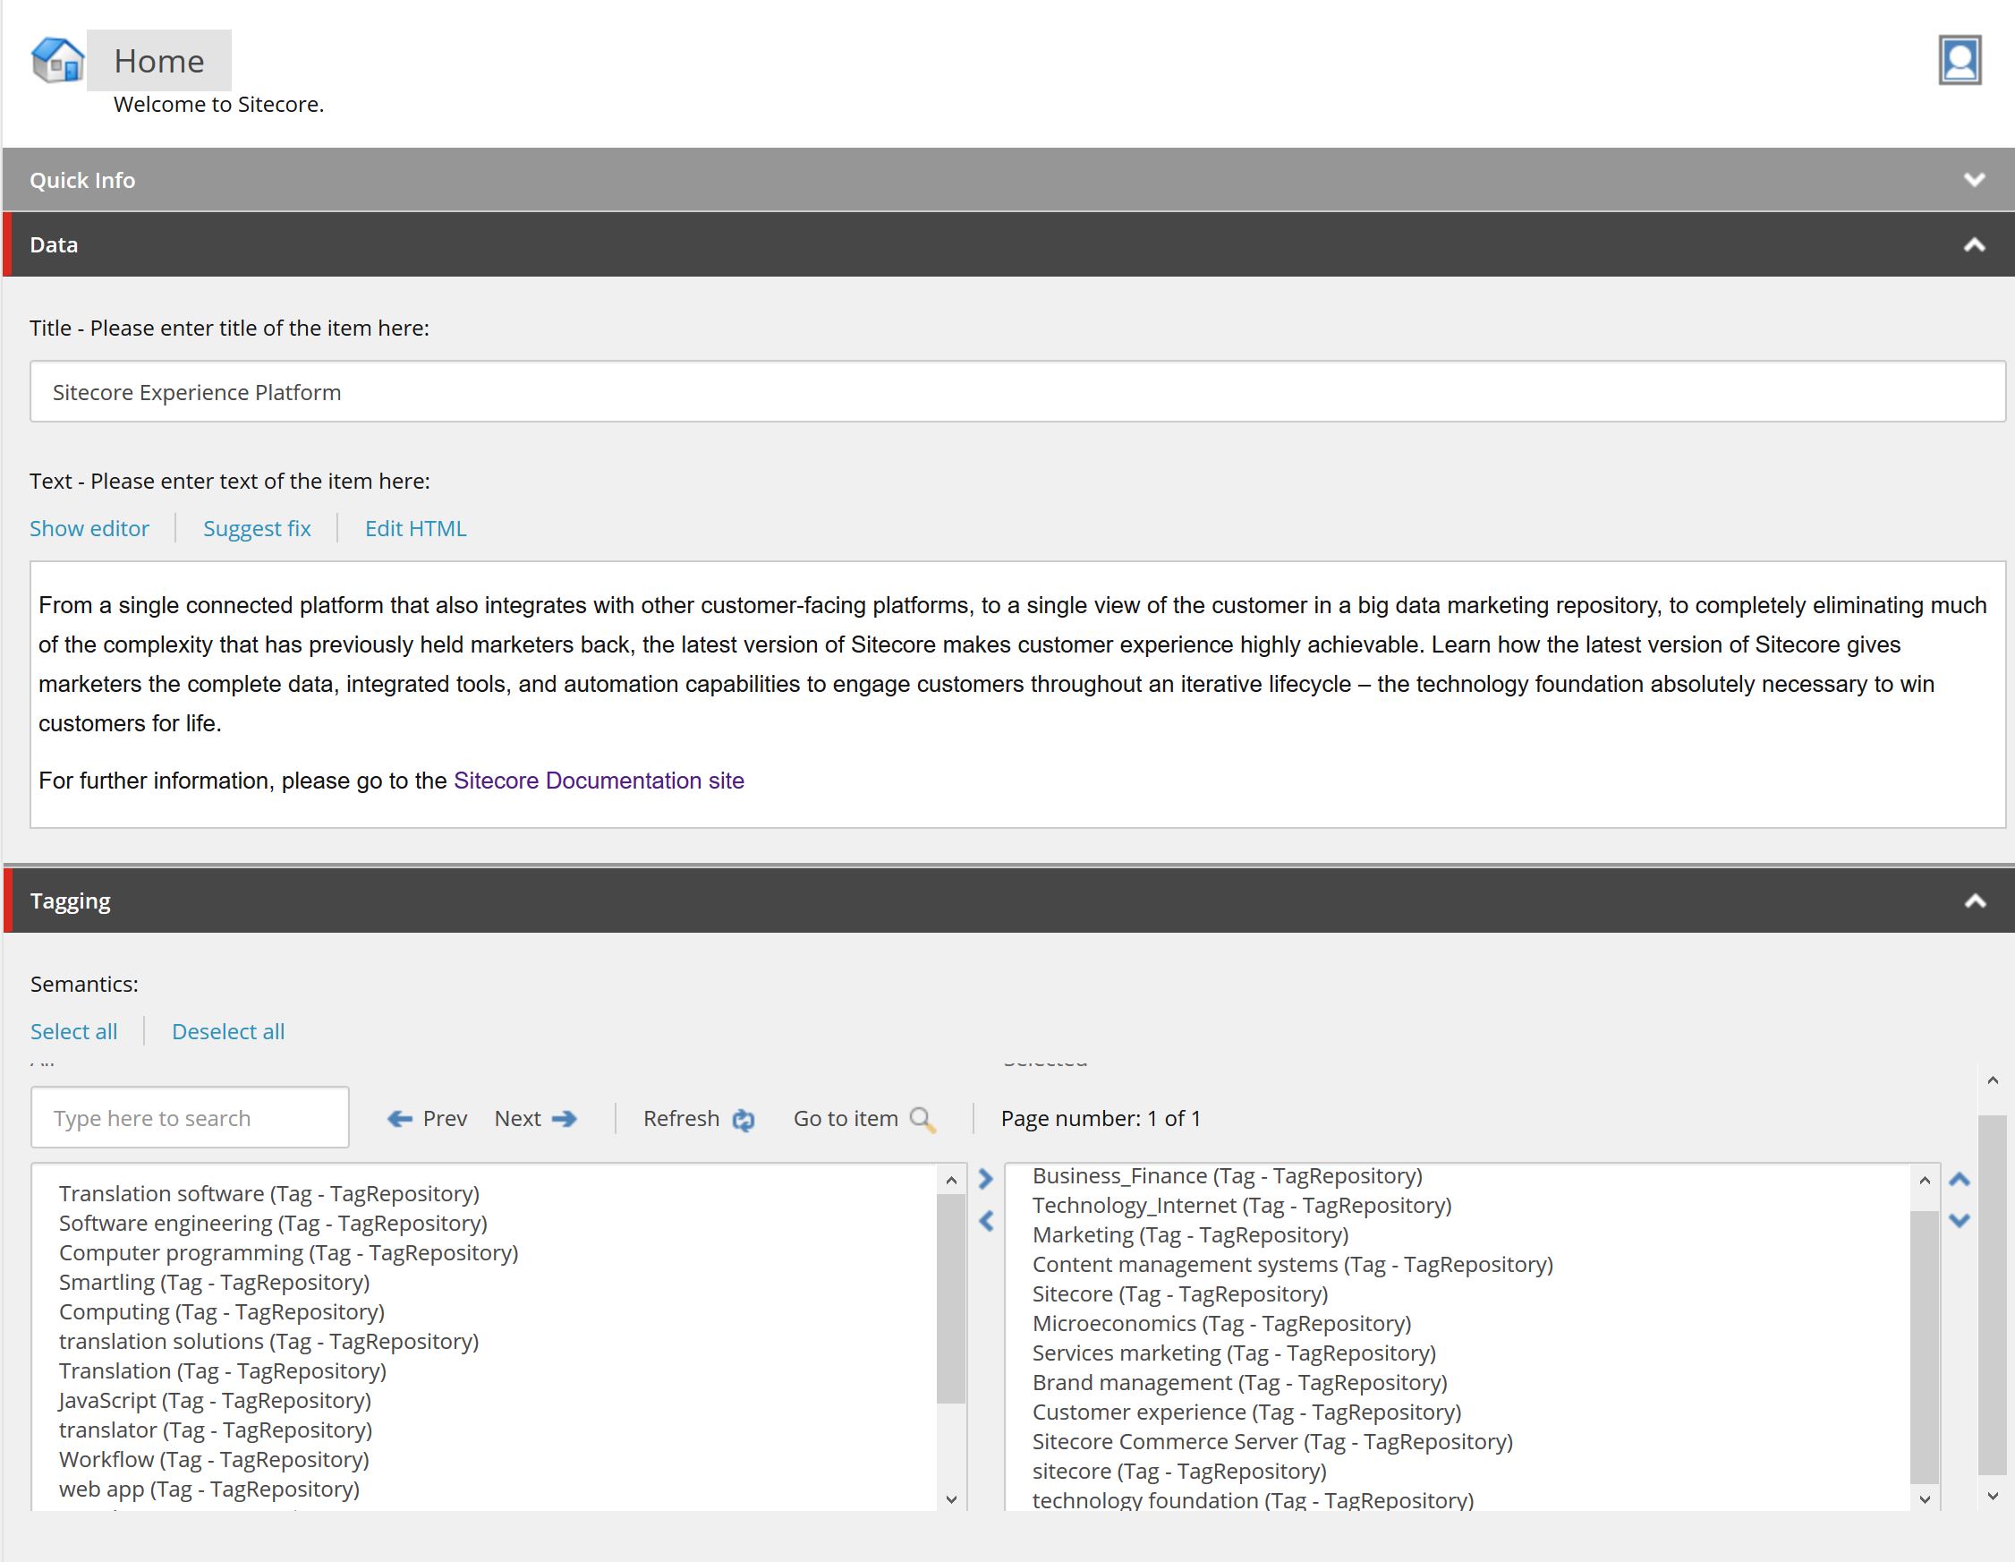Click up arrow of Selected list scrollbar
The image size is (2015, 1562).
(1925, 1180)
